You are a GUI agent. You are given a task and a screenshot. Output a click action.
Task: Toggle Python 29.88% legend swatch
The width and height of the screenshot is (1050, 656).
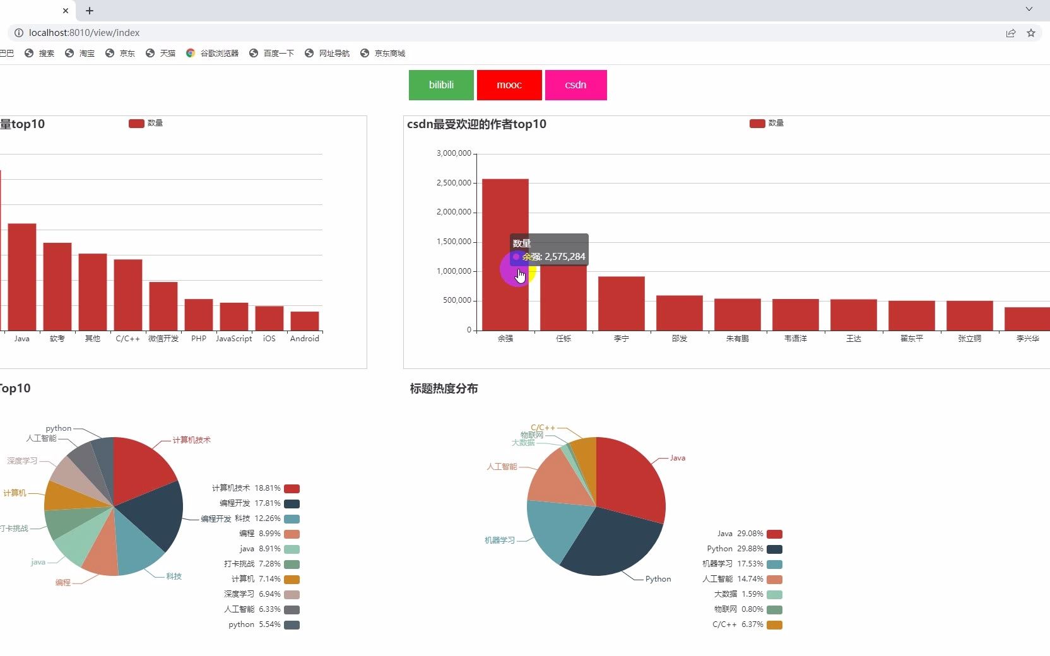[x=774, y=549]
